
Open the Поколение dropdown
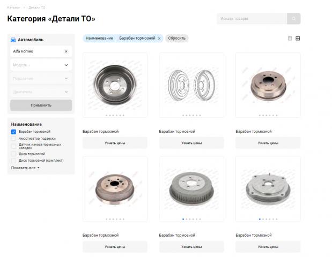click(x=41, y=78)
